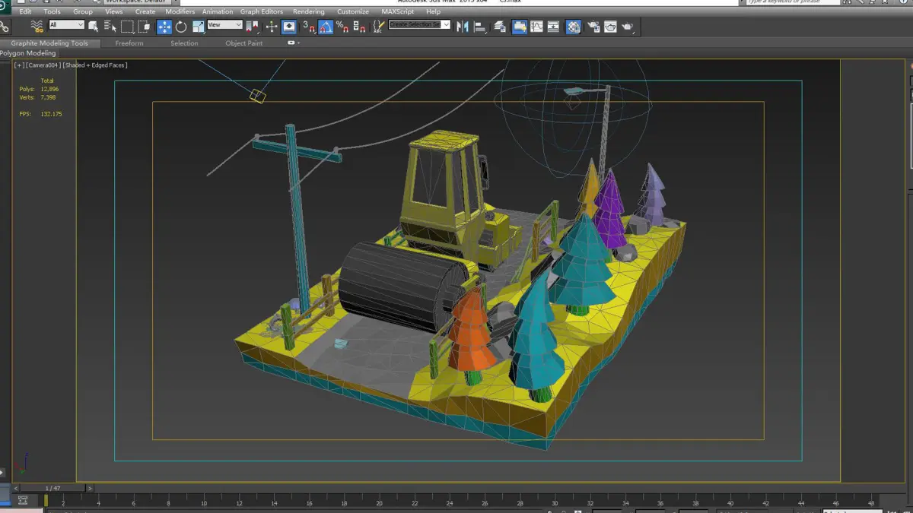Click the Render Setup teapot icon
Screen dimensions: 913x513
(593, 27)
